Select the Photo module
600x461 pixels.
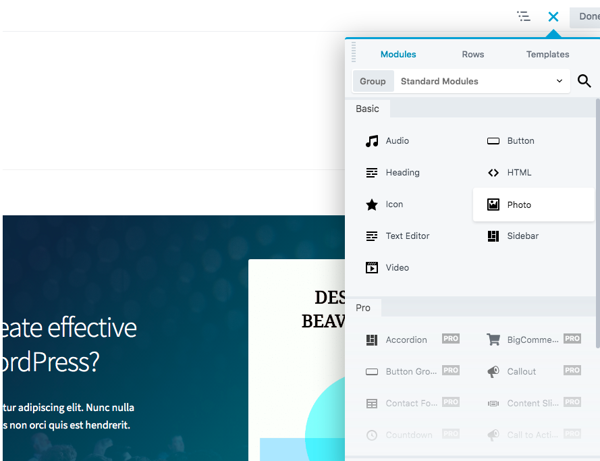pyautogui.click(x=519, y=205)
